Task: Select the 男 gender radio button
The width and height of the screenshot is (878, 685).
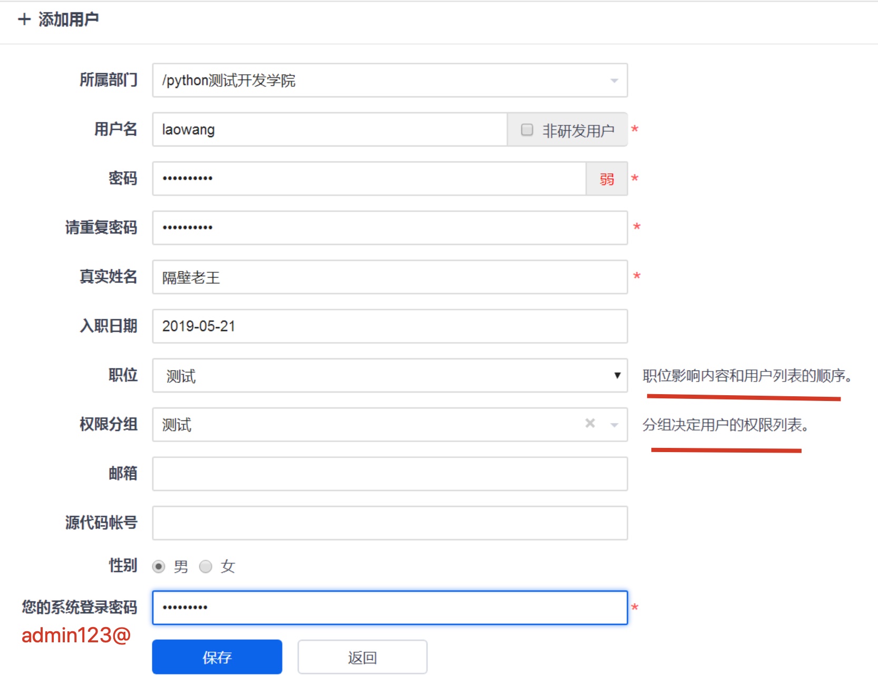Action: tap(159, 566)
